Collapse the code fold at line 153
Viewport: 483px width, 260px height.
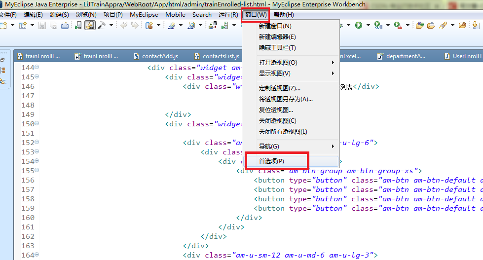point(37,151)
